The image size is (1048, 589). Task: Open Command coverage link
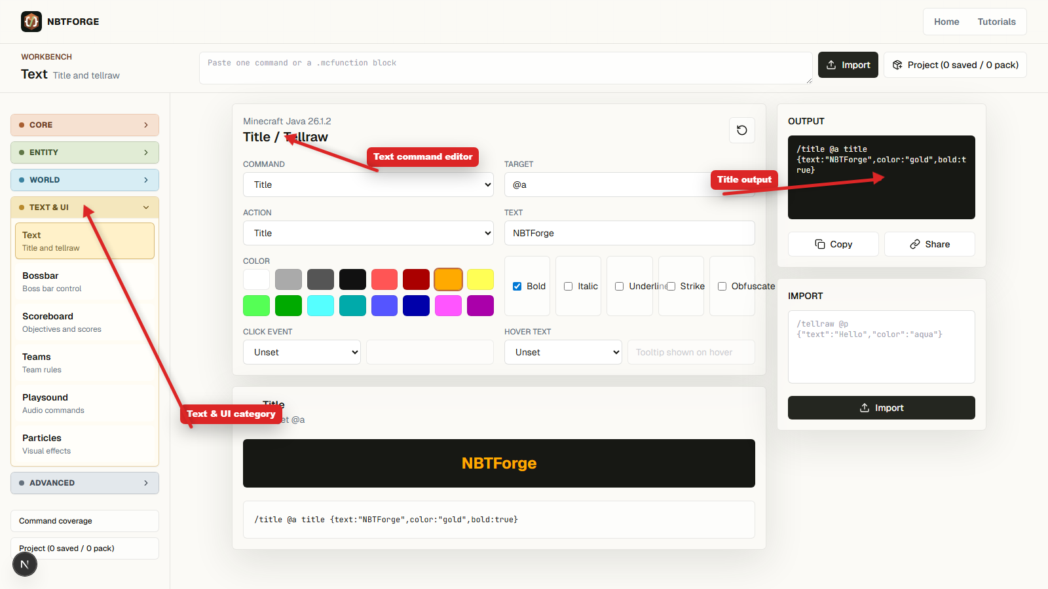(84, 521)
